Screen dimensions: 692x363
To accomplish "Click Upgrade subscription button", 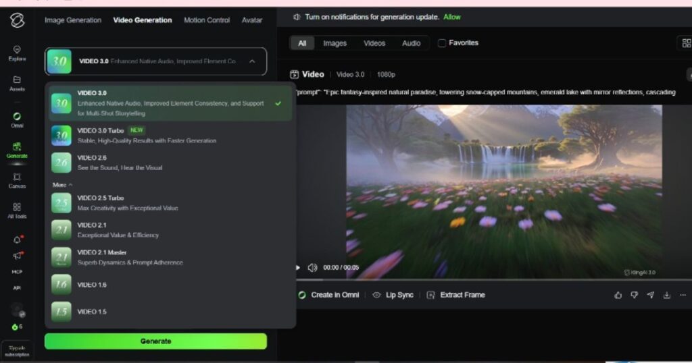I will pyautogui.click(x=17, y=351).
